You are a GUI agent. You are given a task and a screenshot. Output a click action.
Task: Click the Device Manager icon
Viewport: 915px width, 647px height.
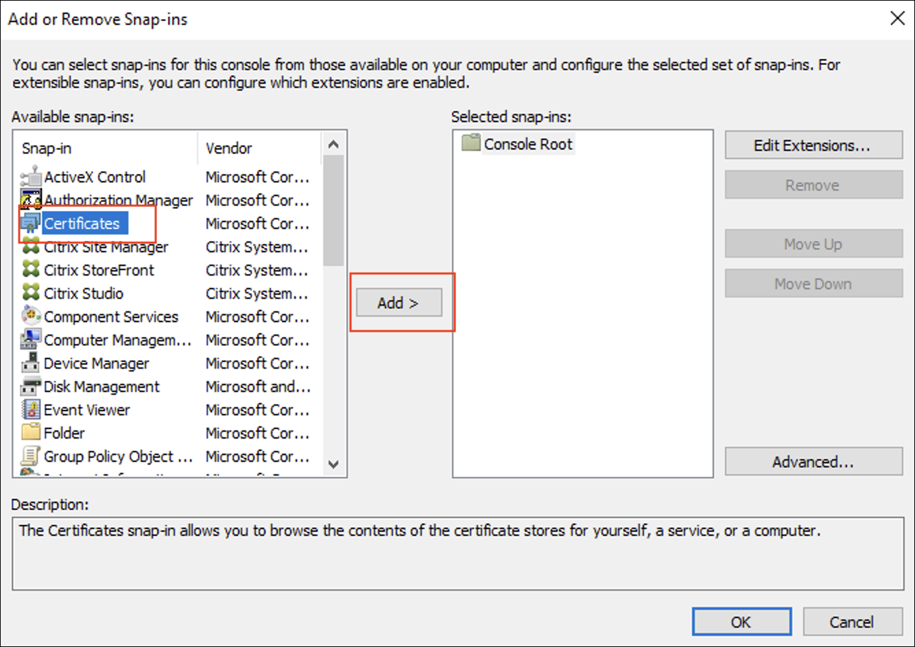click(x=32, y=363)
